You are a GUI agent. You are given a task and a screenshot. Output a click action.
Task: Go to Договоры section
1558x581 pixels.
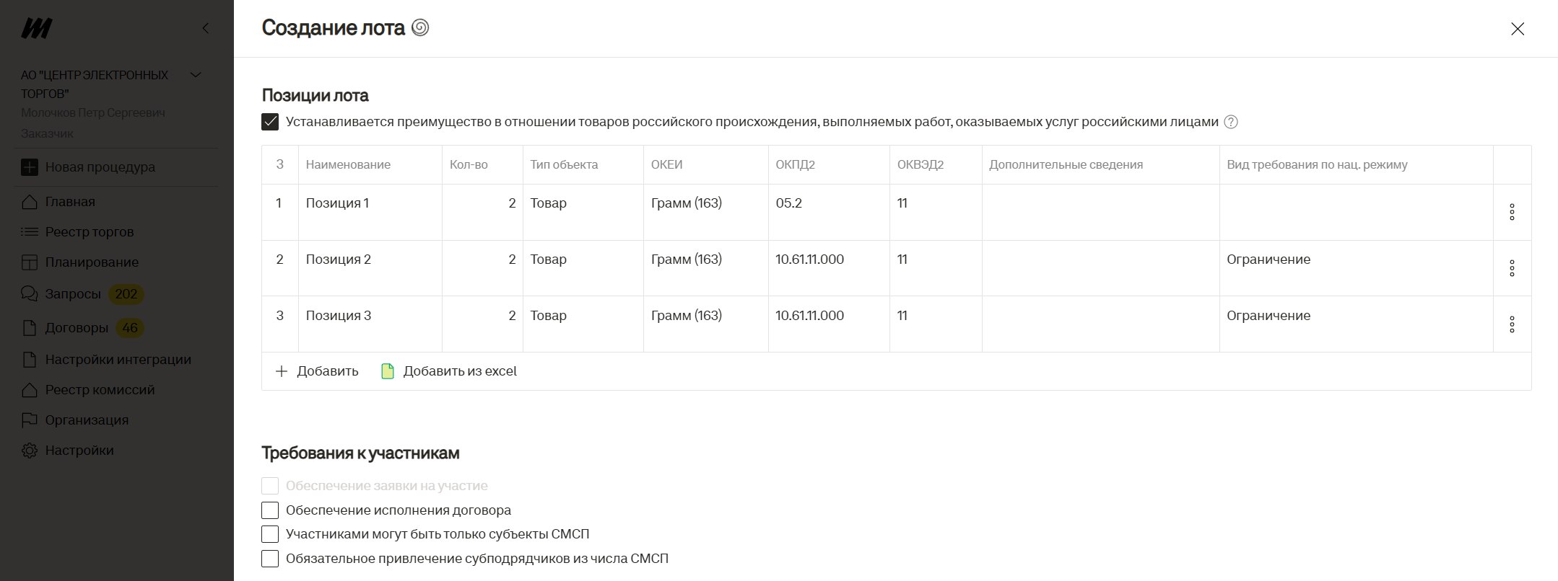[x=77, y=328]
